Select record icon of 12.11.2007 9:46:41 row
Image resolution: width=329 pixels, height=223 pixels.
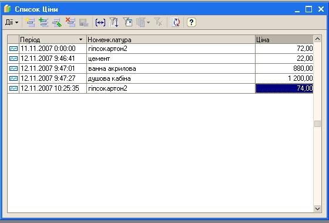point(14,59)
